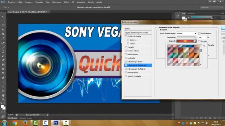Select the Move tool
225x126 pixels.
[3, 17]
